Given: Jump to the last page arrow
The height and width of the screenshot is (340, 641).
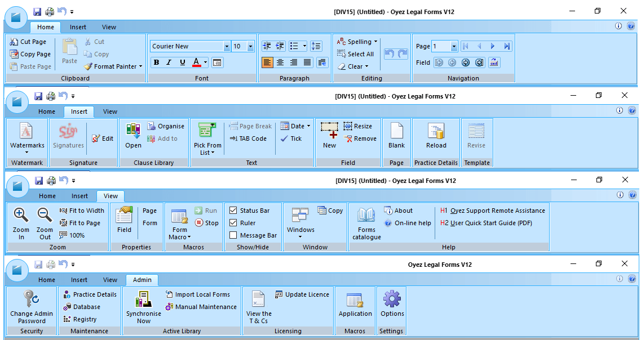Looking at the screenshot, I should click(507, 46).
